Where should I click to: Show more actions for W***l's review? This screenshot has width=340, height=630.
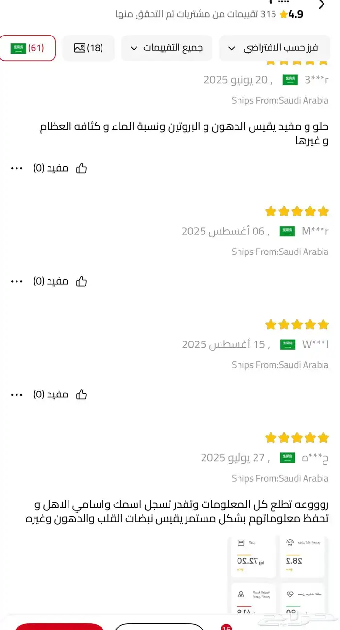coord(17,394)
